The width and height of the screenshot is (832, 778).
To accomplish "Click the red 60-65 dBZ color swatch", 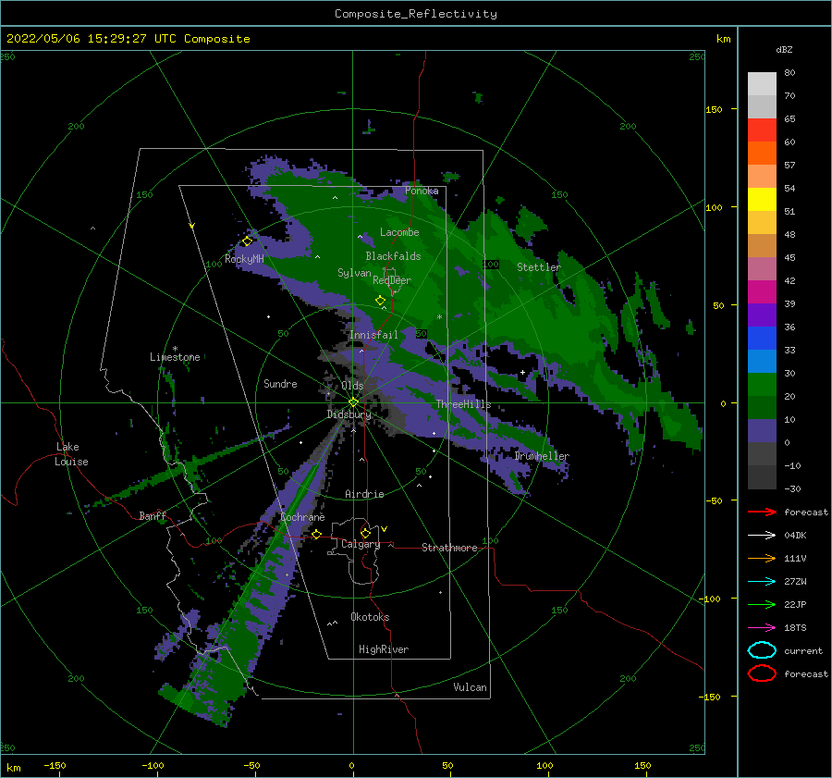I will [x=762, y=130].
